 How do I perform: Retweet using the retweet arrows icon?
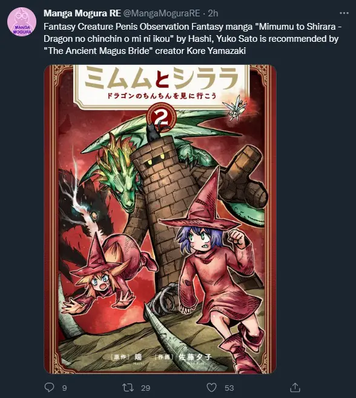128,388
